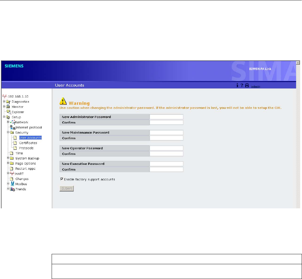Click the Changes page icon
The height and width of the screenshot is (279, 302).
coord(11,179)
